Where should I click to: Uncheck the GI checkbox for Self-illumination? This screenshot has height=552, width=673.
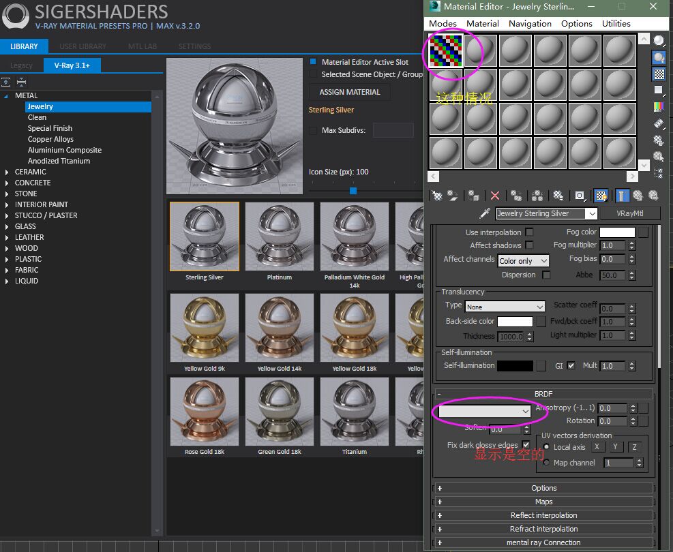[x=571, y=366]
